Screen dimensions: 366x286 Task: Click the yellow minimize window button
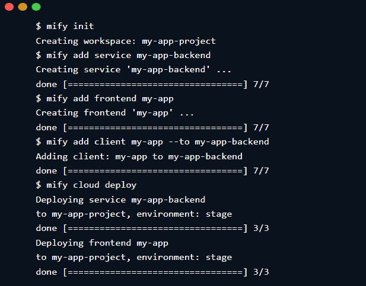click(x=23, y=7)
